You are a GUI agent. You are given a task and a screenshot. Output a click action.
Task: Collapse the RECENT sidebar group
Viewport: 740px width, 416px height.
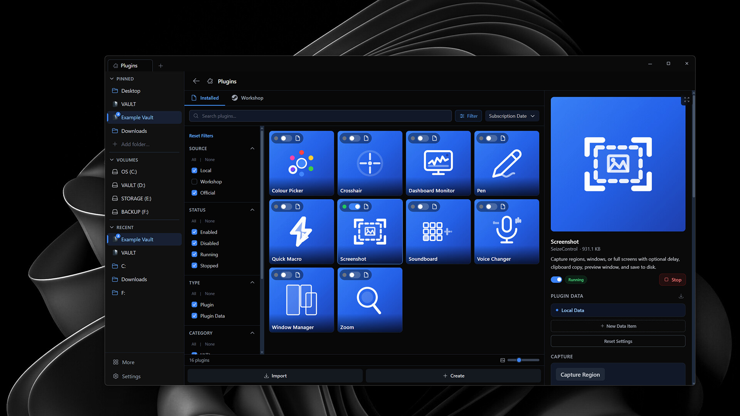pyautogui.click(x=112, y=228)
